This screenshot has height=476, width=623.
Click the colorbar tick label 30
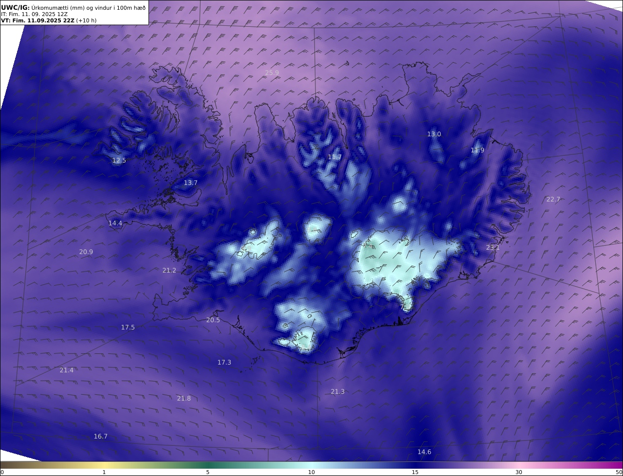click(519, 472)
